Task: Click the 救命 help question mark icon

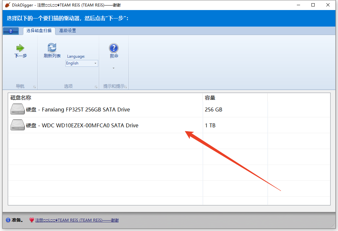Action: point(114,48)
